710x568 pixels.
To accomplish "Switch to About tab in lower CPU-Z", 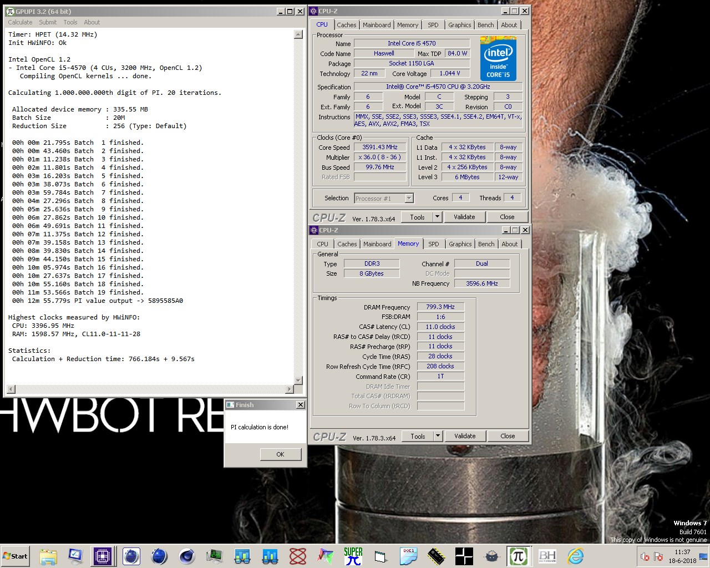I will [x=510, y=244].
